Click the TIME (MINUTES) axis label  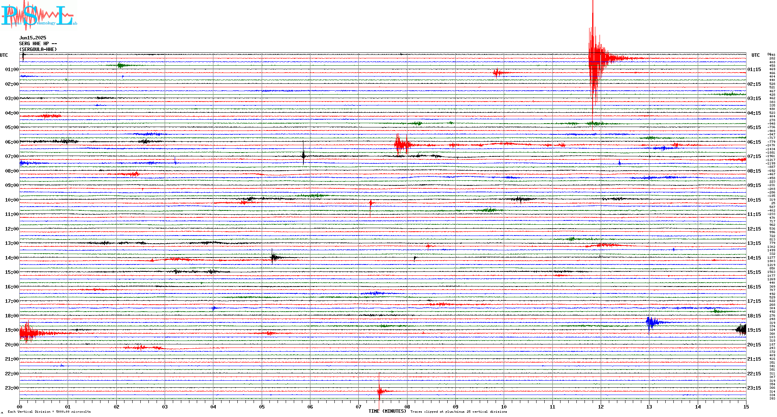click(x=387, y=411)
